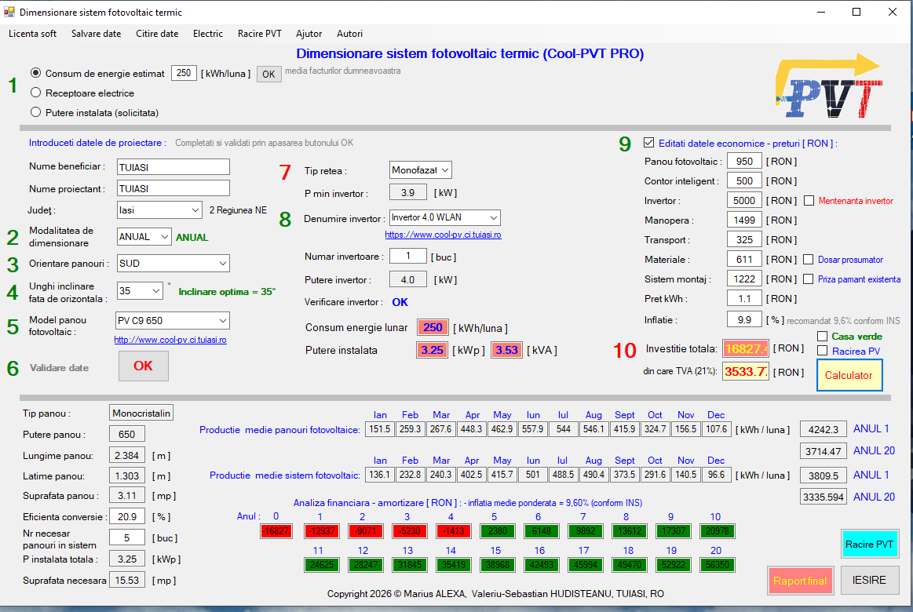Uncheck Editati datele economice checkbox
Screen dimensions: 913x612
(x=648, y=143)
